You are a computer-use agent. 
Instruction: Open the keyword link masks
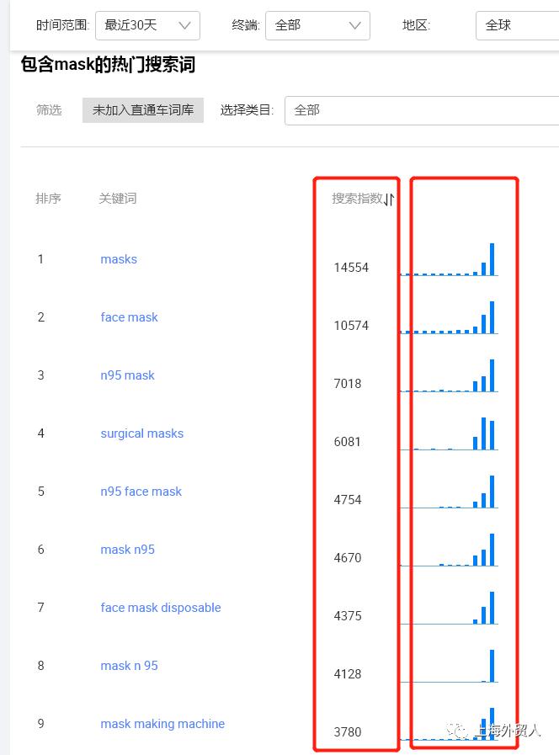pyautogui.click(x=119, y=259)
